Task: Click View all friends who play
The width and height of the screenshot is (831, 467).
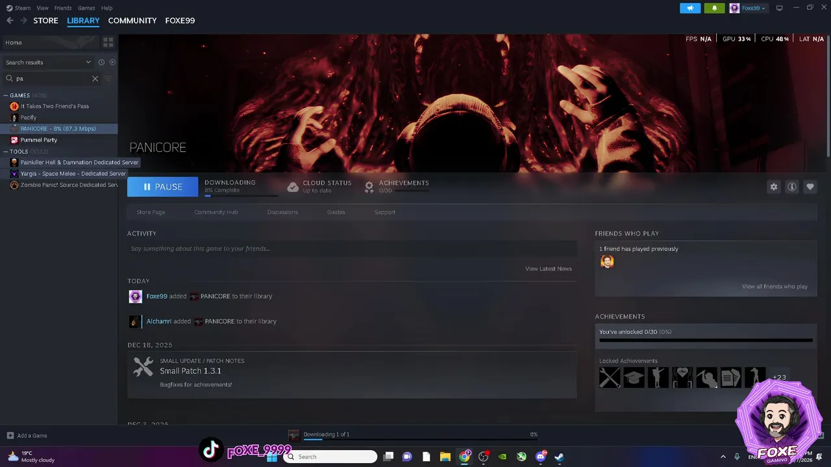Action: (775, 287)
